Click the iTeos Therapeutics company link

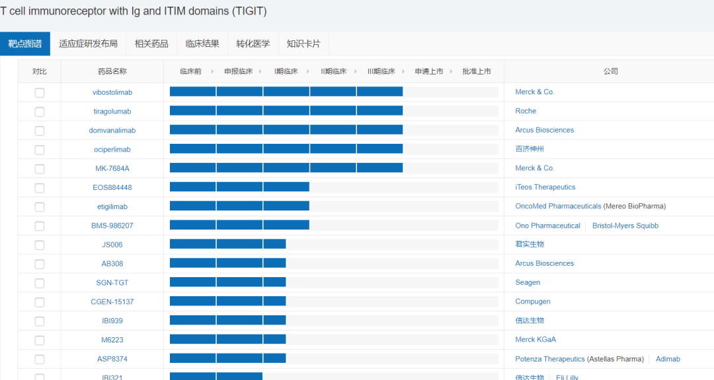click(x=545, y=187)
